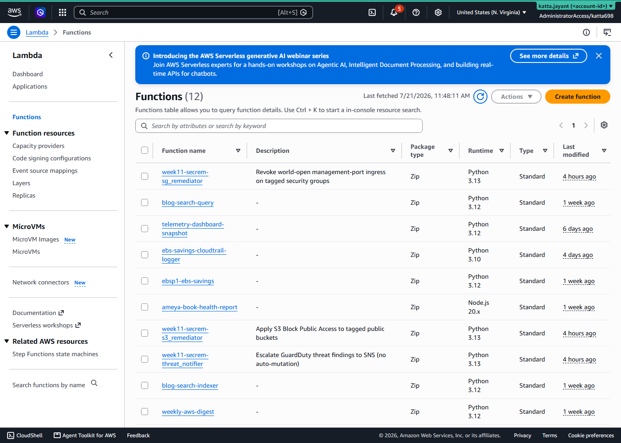
Task: Open the Actions dropdown
Action: (x=516, y=97)
